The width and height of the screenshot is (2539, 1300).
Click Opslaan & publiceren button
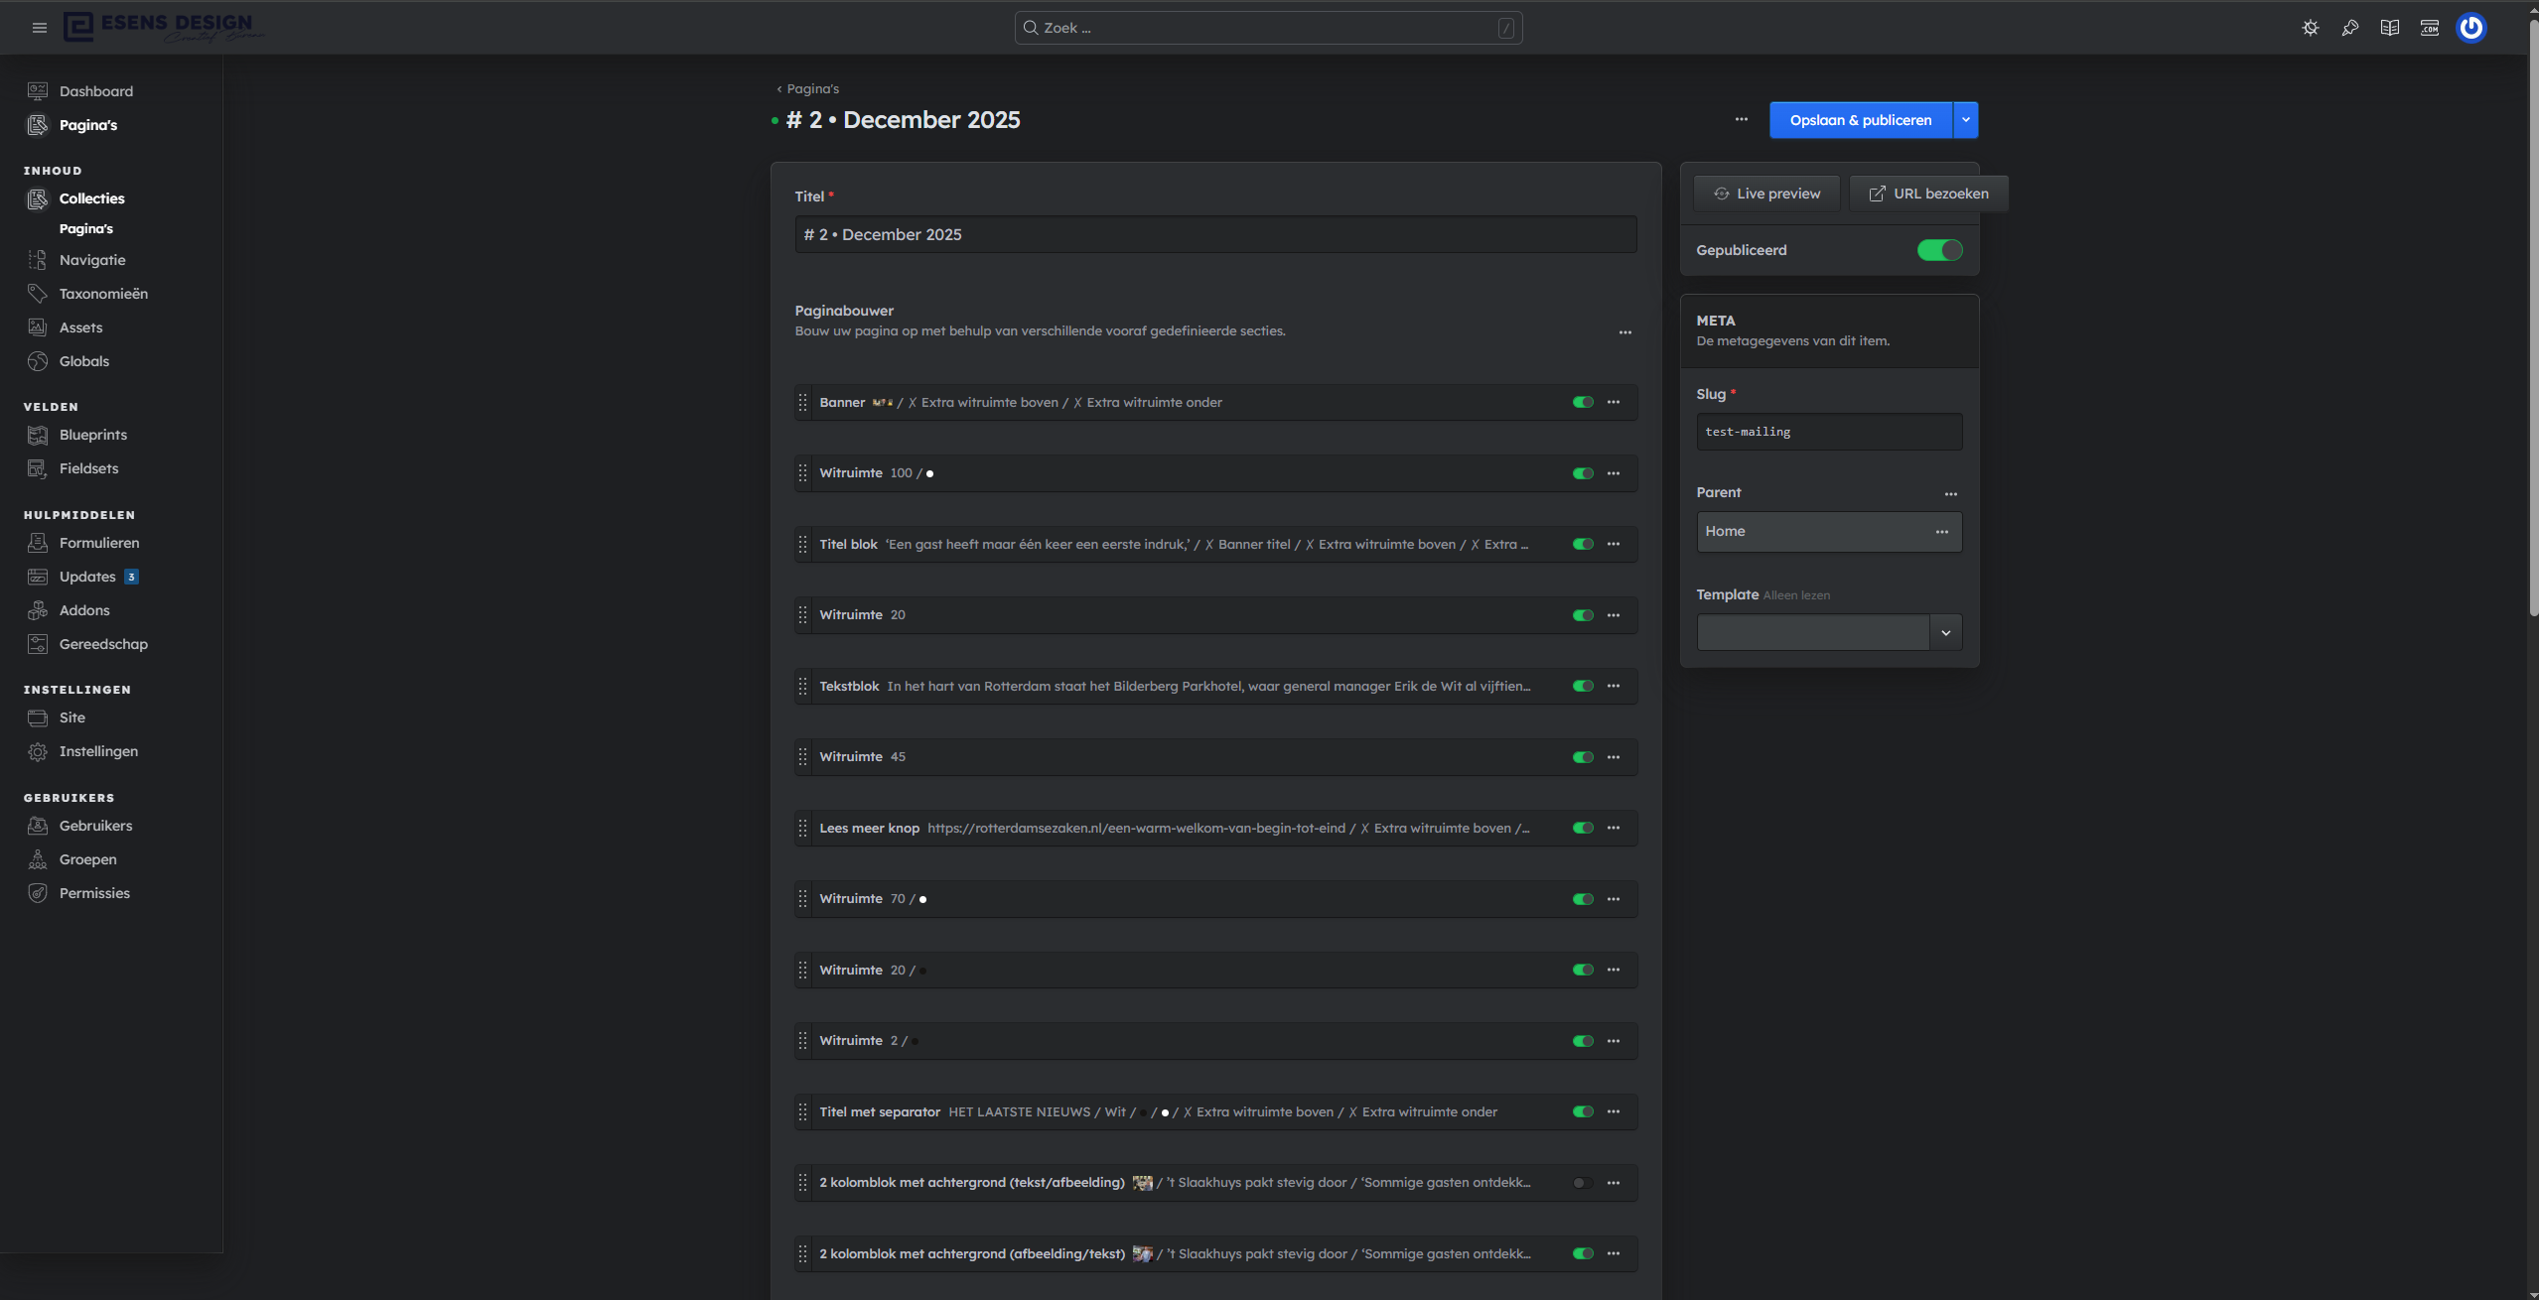[1860, 120]
